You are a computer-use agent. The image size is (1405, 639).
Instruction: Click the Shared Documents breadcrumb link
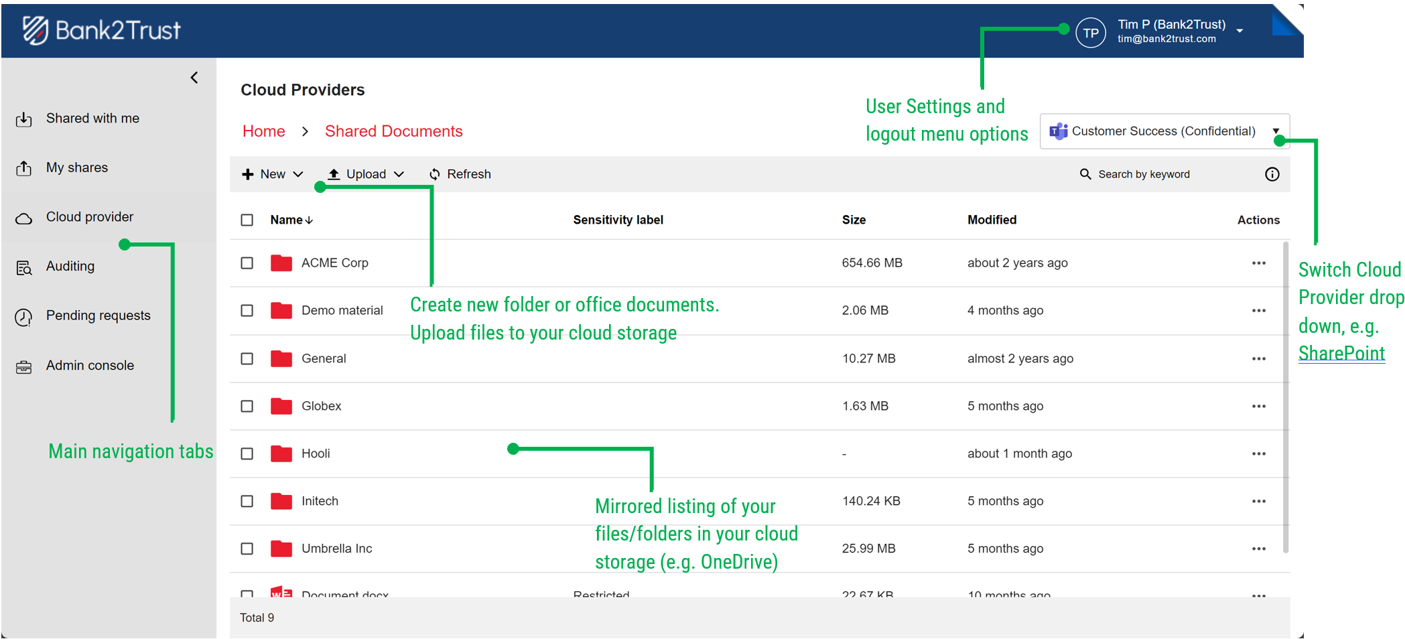point(394,131)
